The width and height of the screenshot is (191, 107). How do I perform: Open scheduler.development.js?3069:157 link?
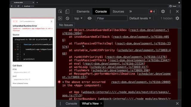(155, 74)
